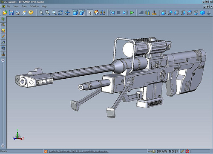Open the Measure sidebar tab
The height and width of the screenshot is (154, 213).
pyautogui.click(x=3, y=42)
